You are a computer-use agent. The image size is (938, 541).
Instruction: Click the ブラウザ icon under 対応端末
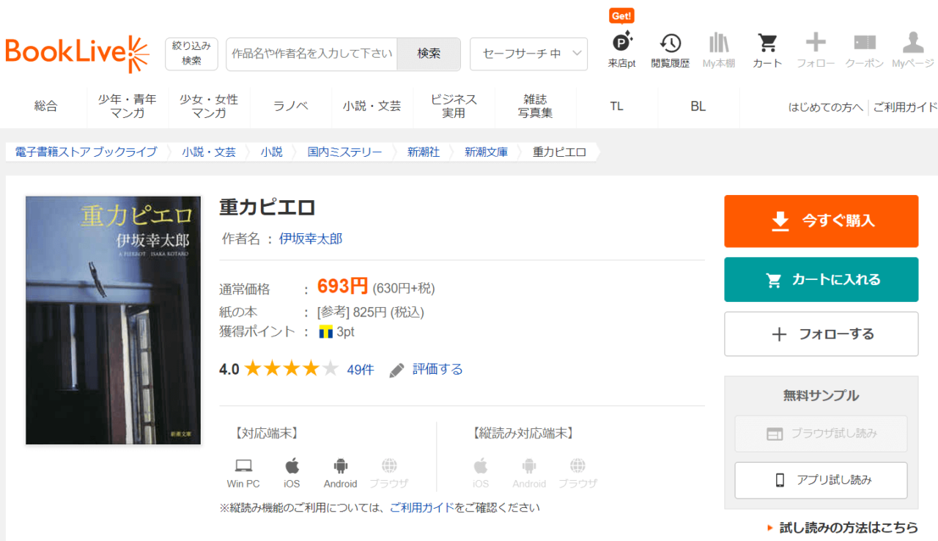(x=389, y=465)
